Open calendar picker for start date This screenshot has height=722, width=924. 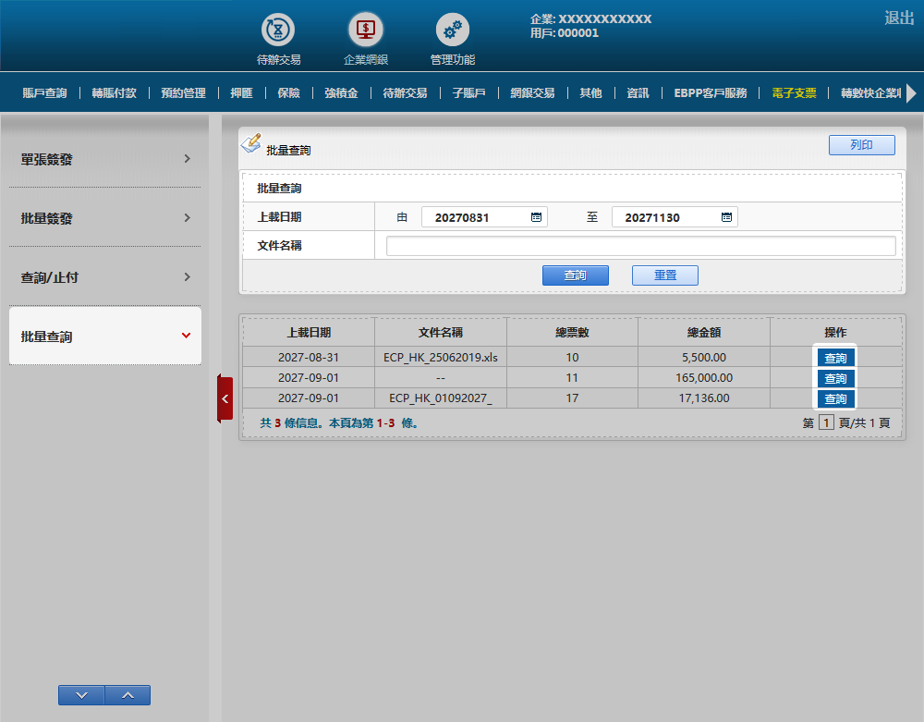point(536,217)
